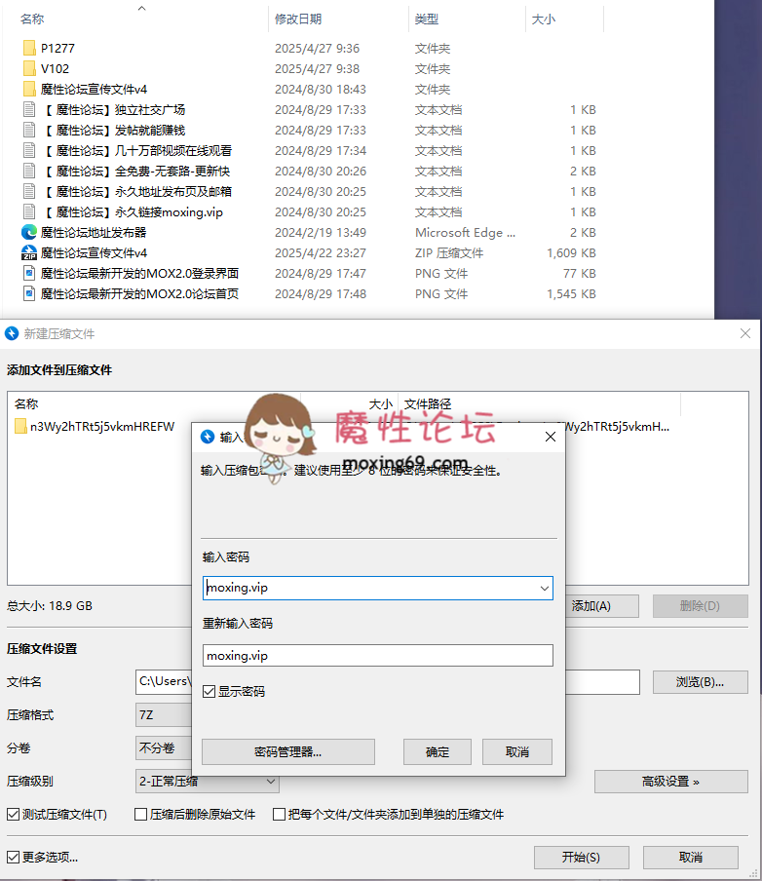
Task: Click Edge icon of 魔性论坛地址发布器
Action: [29, 233]
